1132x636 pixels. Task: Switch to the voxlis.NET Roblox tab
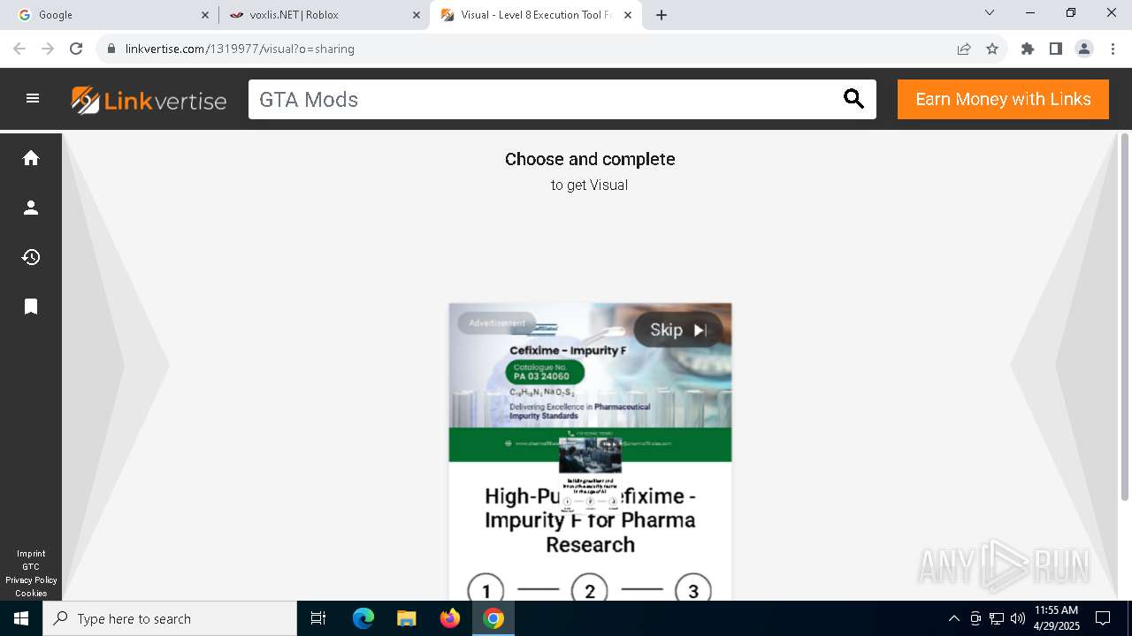[325, 15]
